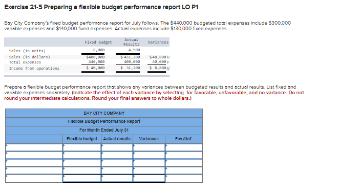Click the $48,800 U variance value
The image size is (360, 193).
coord(159,57)
